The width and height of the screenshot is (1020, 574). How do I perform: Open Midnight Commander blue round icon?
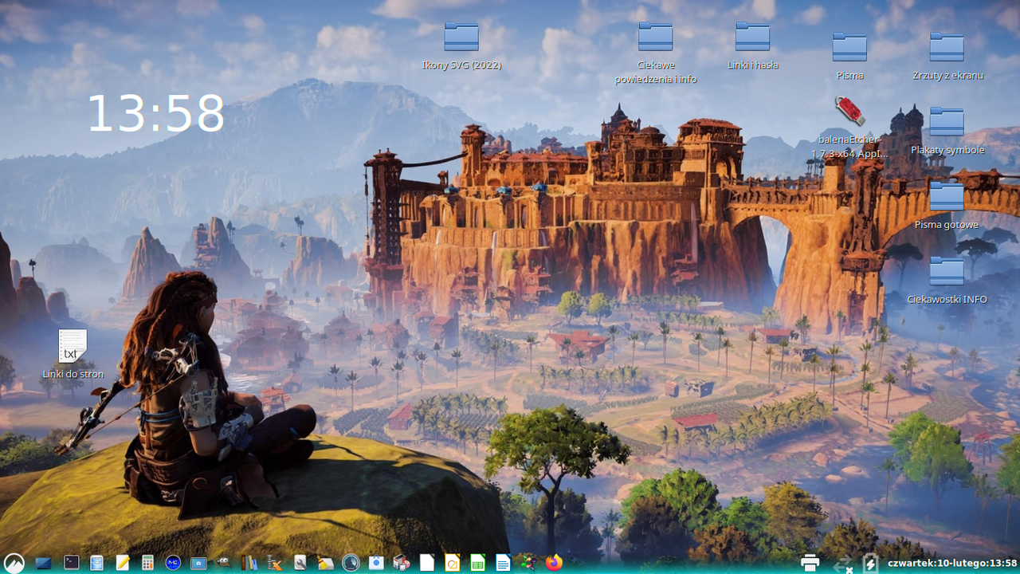[x=173, y=563]
